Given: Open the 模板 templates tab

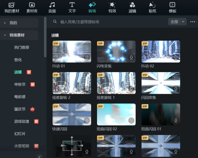Looking at the screenshot, I should [173, 8].
